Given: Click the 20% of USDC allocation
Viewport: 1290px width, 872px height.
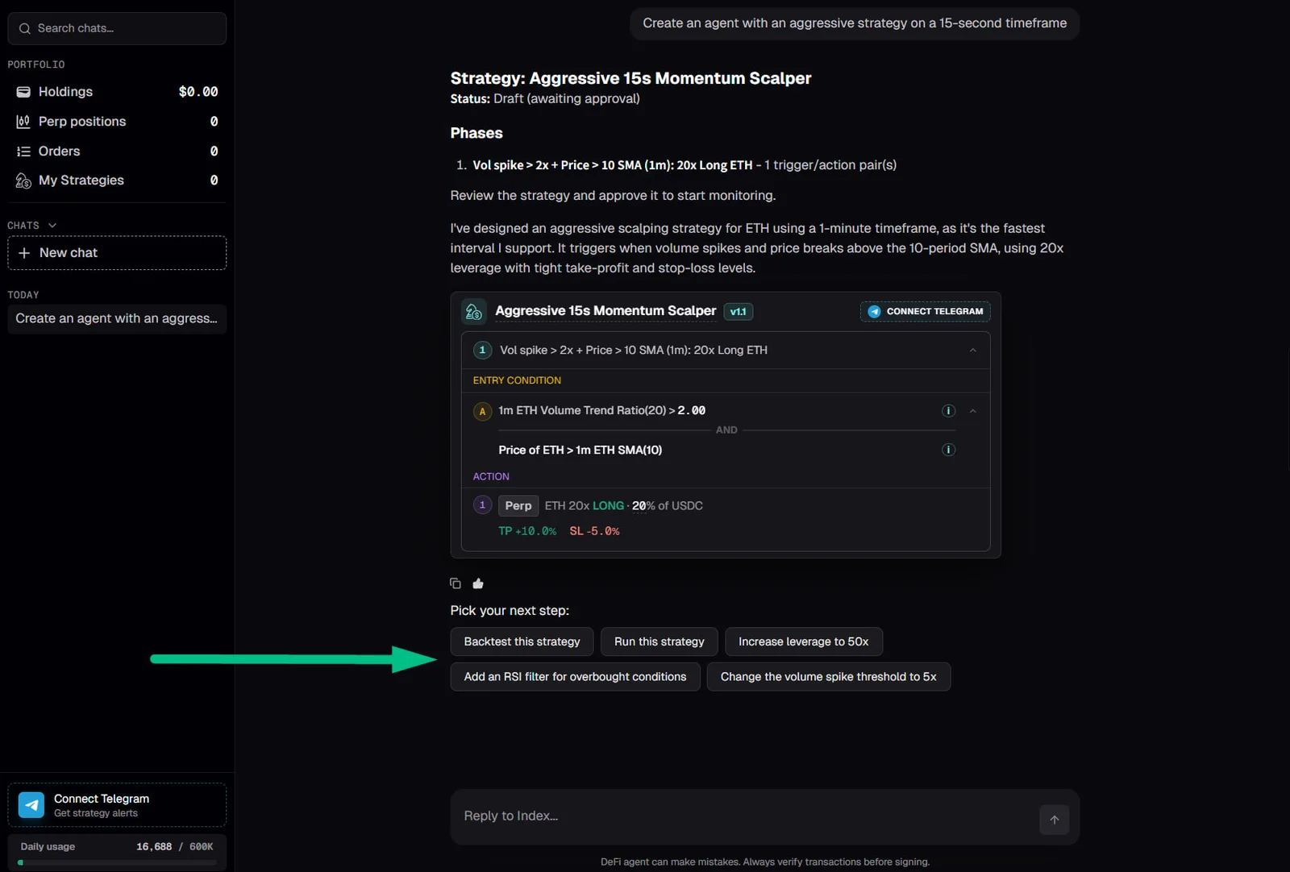Looking at the screenshot, I should tap(668, 506).
